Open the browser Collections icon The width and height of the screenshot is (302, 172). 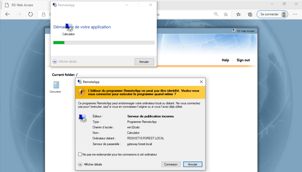tap(250, 14)
